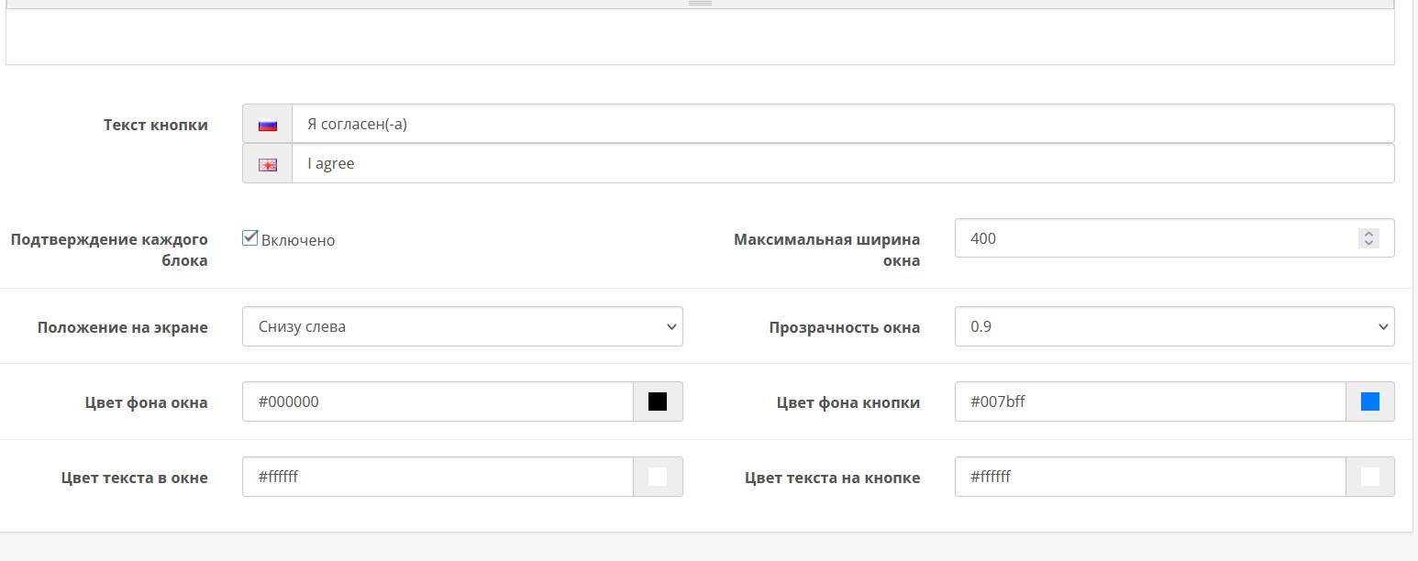
Task: Click the button background hex field
Action: [1150, 401]
